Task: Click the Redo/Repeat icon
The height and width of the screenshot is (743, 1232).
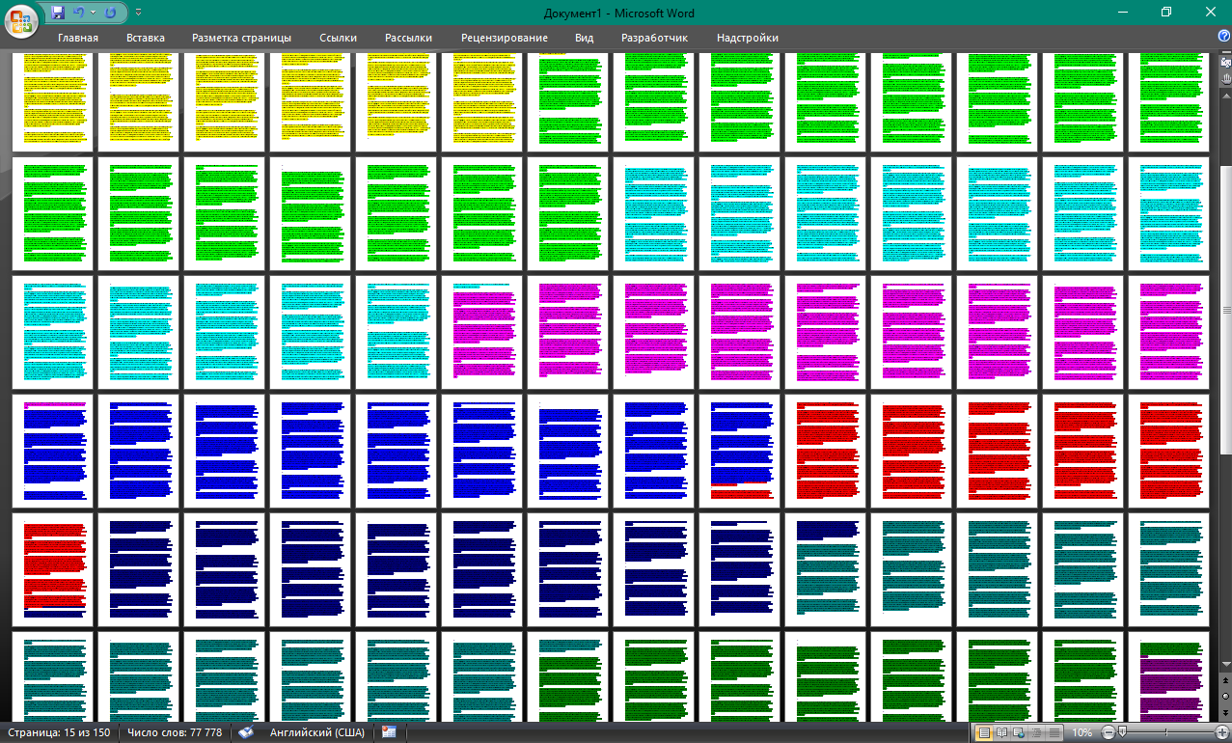Action: pos(110,13)
